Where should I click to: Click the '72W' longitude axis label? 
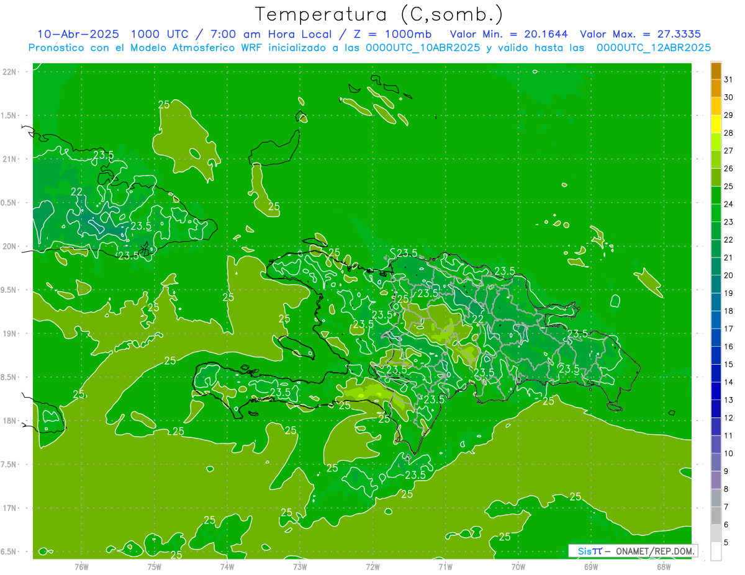[x=372, y=566]
